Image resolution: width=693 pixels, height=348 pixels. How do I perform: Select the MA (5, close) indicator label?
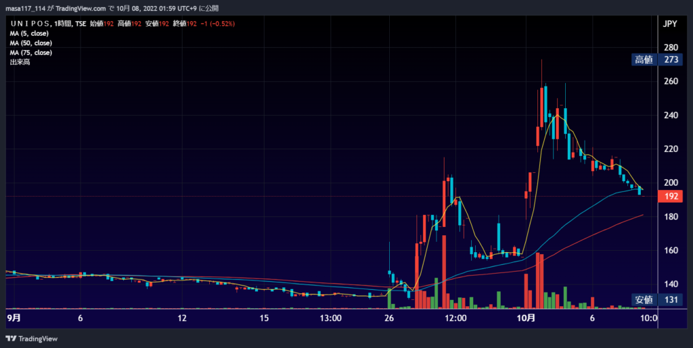(x=29, y=34)
